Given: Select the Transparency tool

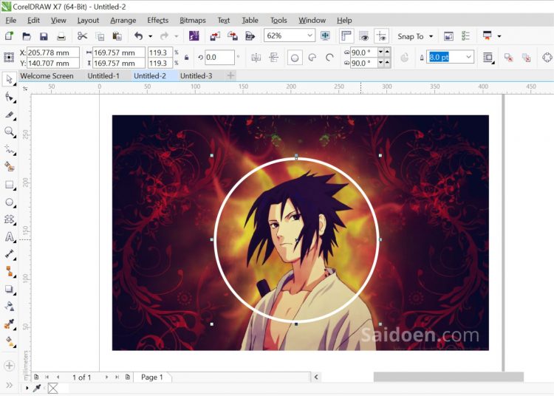Looking at the screenshot, I should pos(9,307).
